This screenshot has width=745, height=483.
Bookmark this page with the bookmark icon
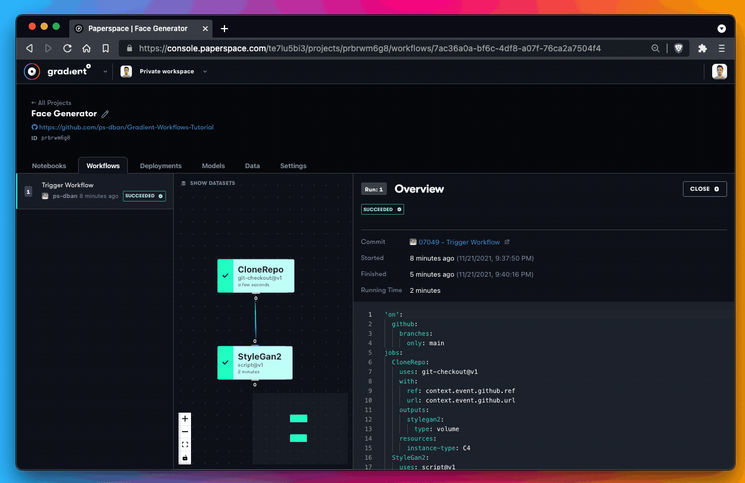(106, 48)
